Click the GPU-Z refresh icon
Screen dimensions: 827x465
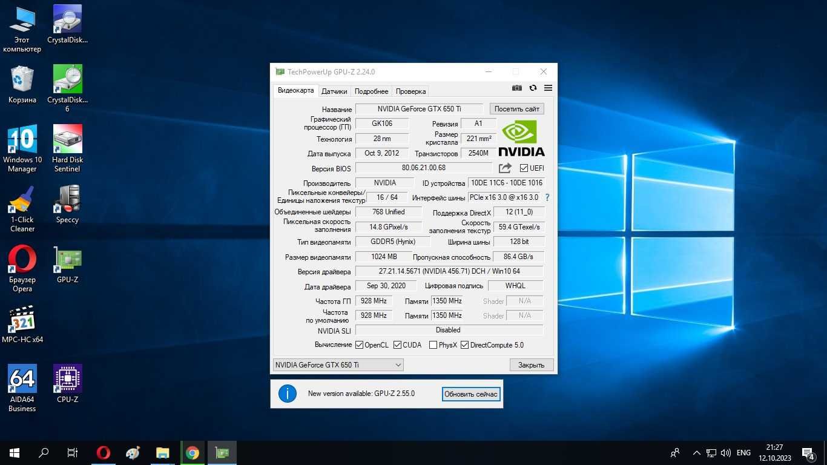tap(533, 88)
